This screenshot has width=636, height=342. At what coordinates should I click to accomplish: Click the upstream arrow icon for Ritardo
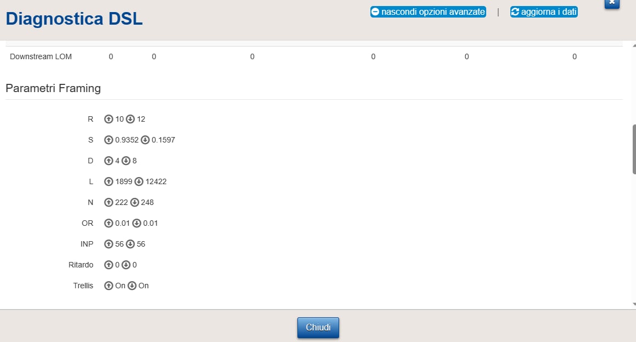point(108,265)
